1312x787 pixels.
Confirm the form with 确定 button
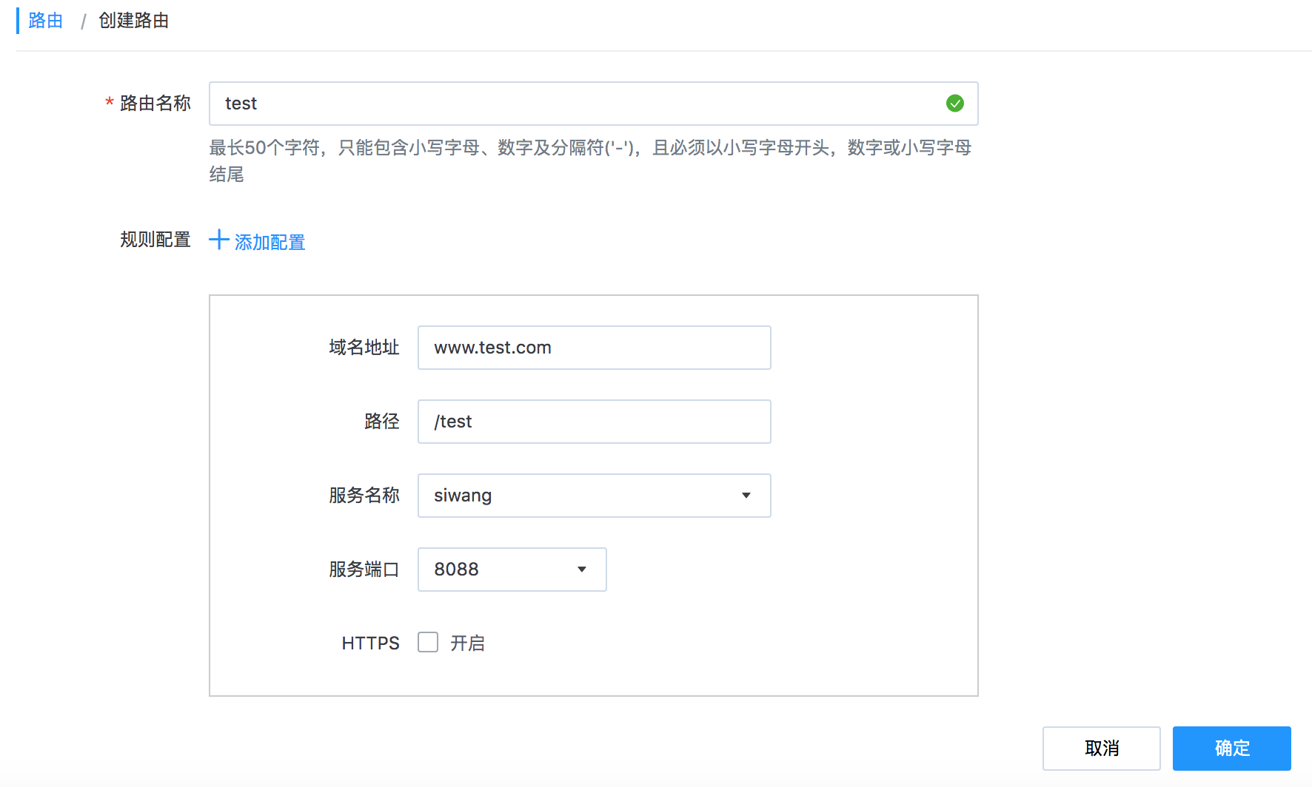coord(1231,748)
